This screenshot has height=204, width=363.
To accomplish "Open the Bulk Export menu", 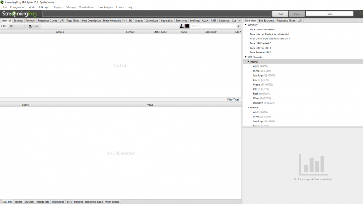I will [44, 7].
